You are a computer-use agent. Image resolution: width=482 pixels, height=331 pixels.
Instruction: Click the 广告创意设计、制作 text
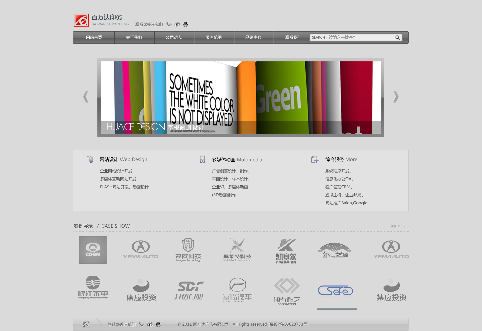[x=231, y=171]
